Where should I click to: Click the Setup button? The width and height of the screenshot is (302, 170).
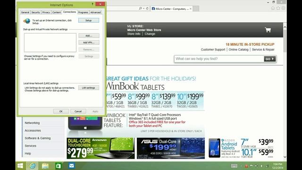(x=89, y=20)
